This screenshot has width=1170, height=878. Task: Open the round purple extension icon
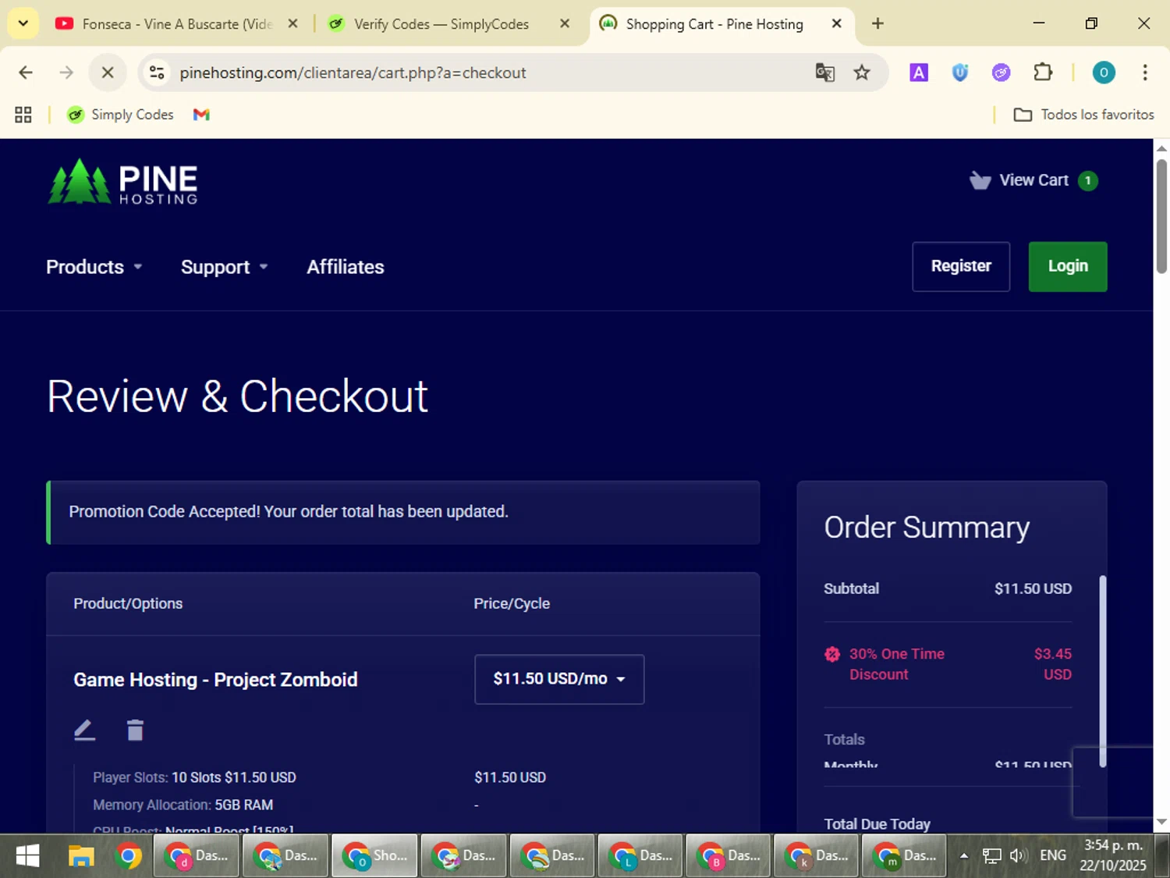click(1001, 73)
